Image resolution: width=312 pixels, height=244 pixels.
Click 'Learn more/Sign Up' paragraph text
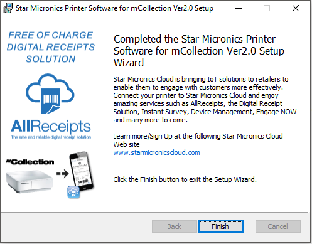(198, 140)
